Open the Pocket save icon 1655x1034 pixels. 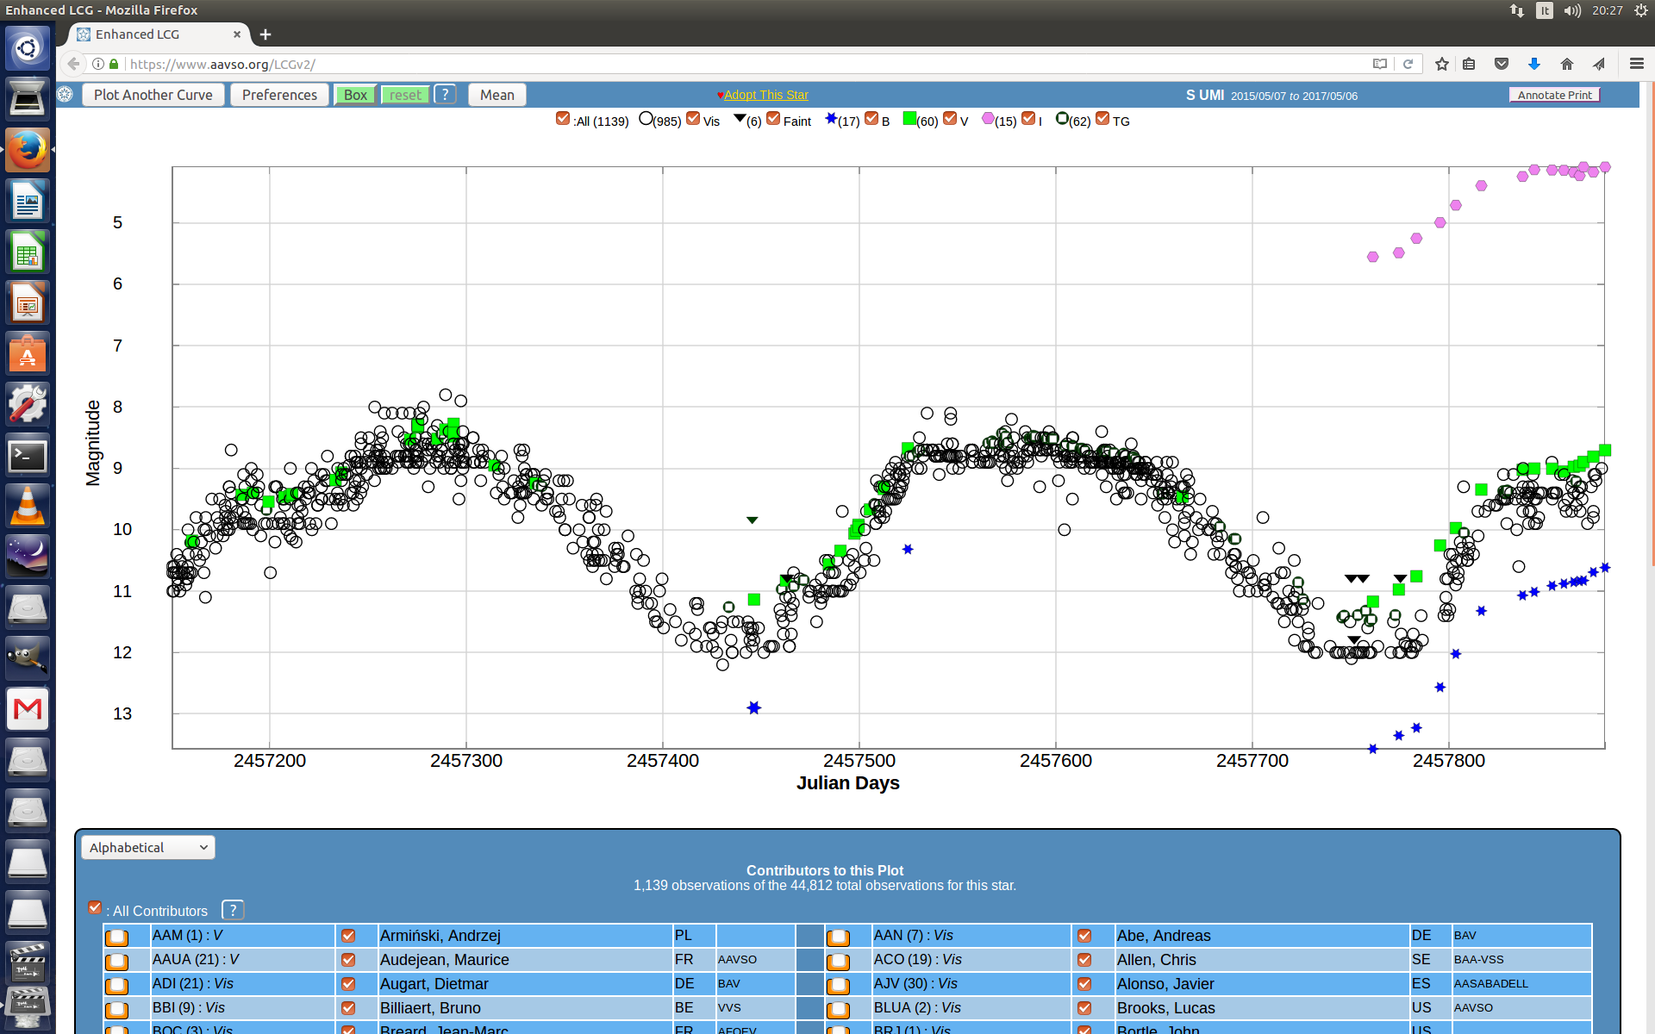(x=1501, y=64)
